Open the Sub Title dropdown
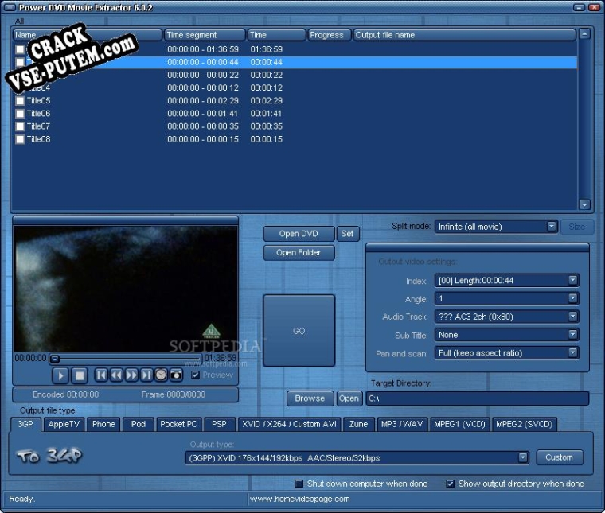This screenshot has height=513, width=605. pyautogui.click(x=572, y=335)
